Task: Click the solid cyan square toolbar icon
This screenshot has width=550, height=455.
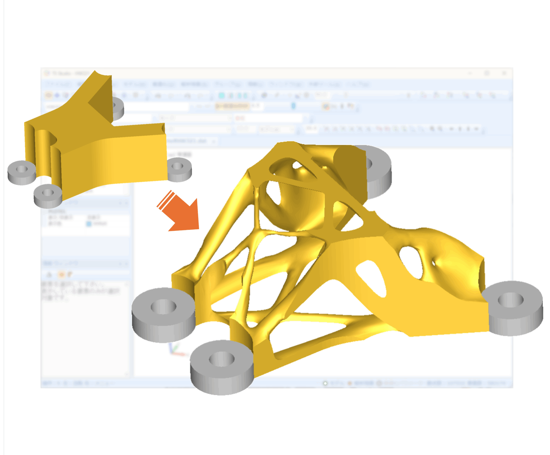Action: coord(222,95)
